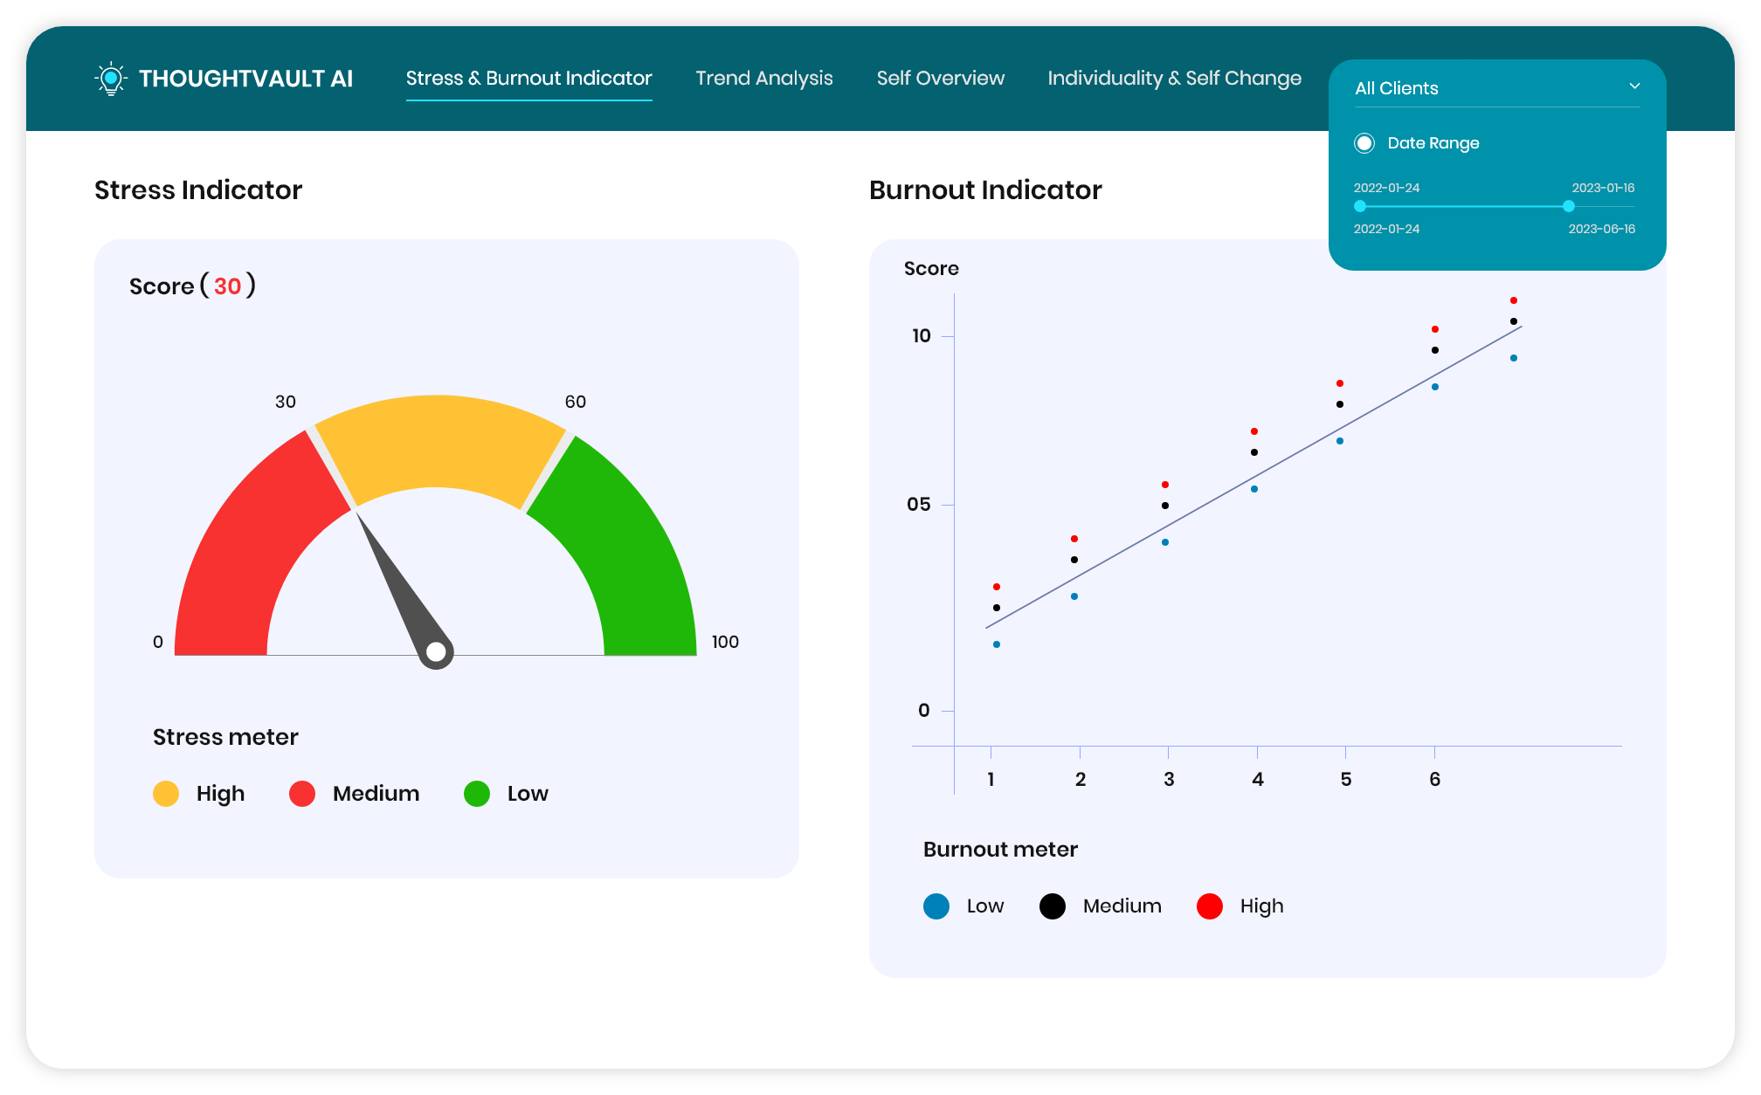Expand the All Clients dropdown chevron

1634,86
